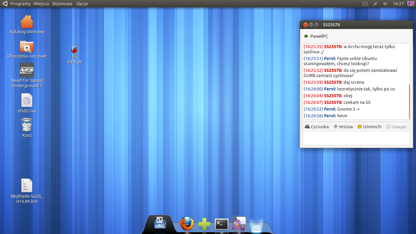Open the FIFA 09 desktop shortcut
The width and height of the screenshot is (416, 234).
[74, 52]
